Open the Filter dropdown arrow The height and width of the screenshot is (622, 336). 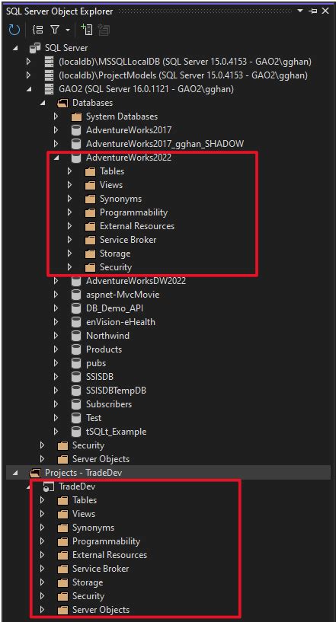pos(67,30)
